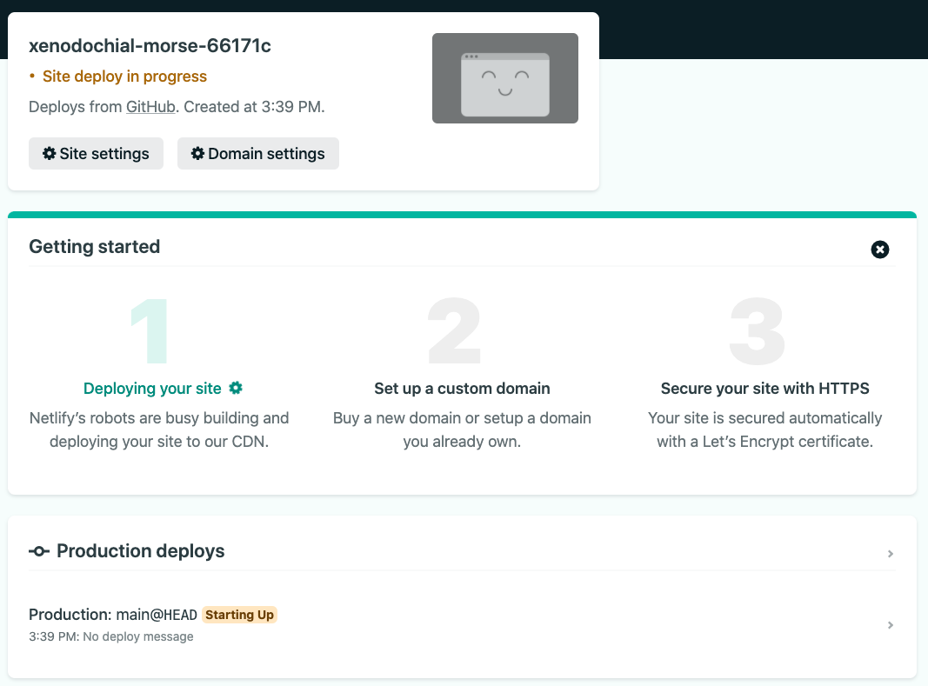Click the spinning gear next to Deploying your site

pos(236,388)
